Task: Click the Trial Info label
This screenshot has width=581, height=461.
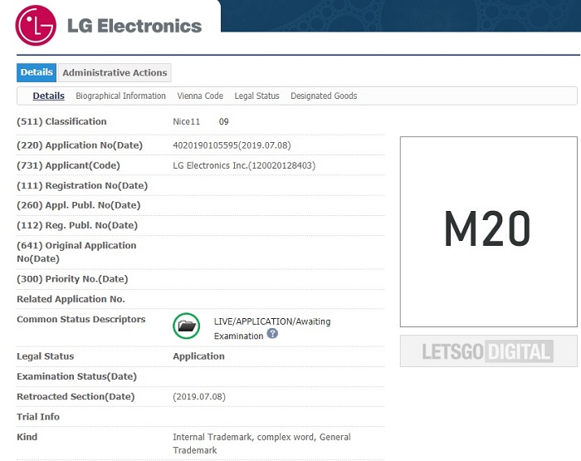Action: [38, 416]
